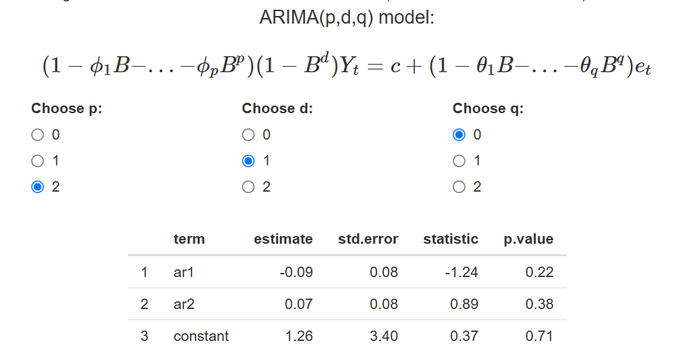This screenshot has width=674, height=359.
Task: Click the ARIMA(p,d,q) model heading
Action: coord(347,17)
